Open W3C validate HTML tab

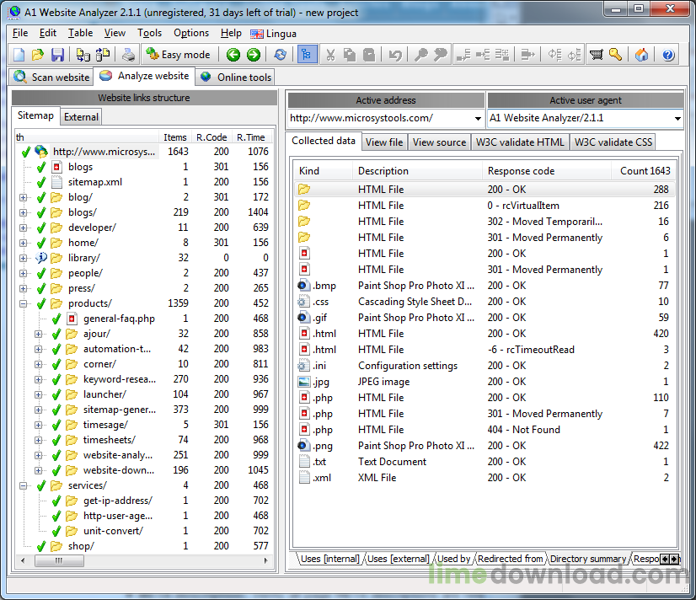[520, 142]
